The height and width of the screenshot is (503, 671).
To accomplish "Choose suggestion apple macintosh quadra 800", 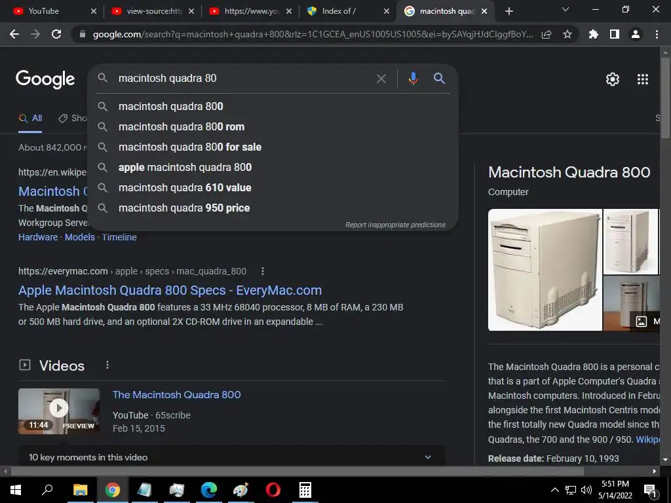I will pos(273,167).
